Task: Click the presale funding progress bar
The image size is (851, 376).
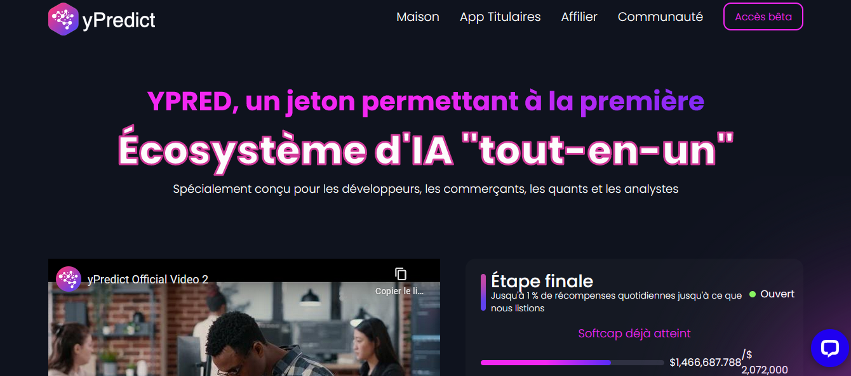Action: [572, 363]
